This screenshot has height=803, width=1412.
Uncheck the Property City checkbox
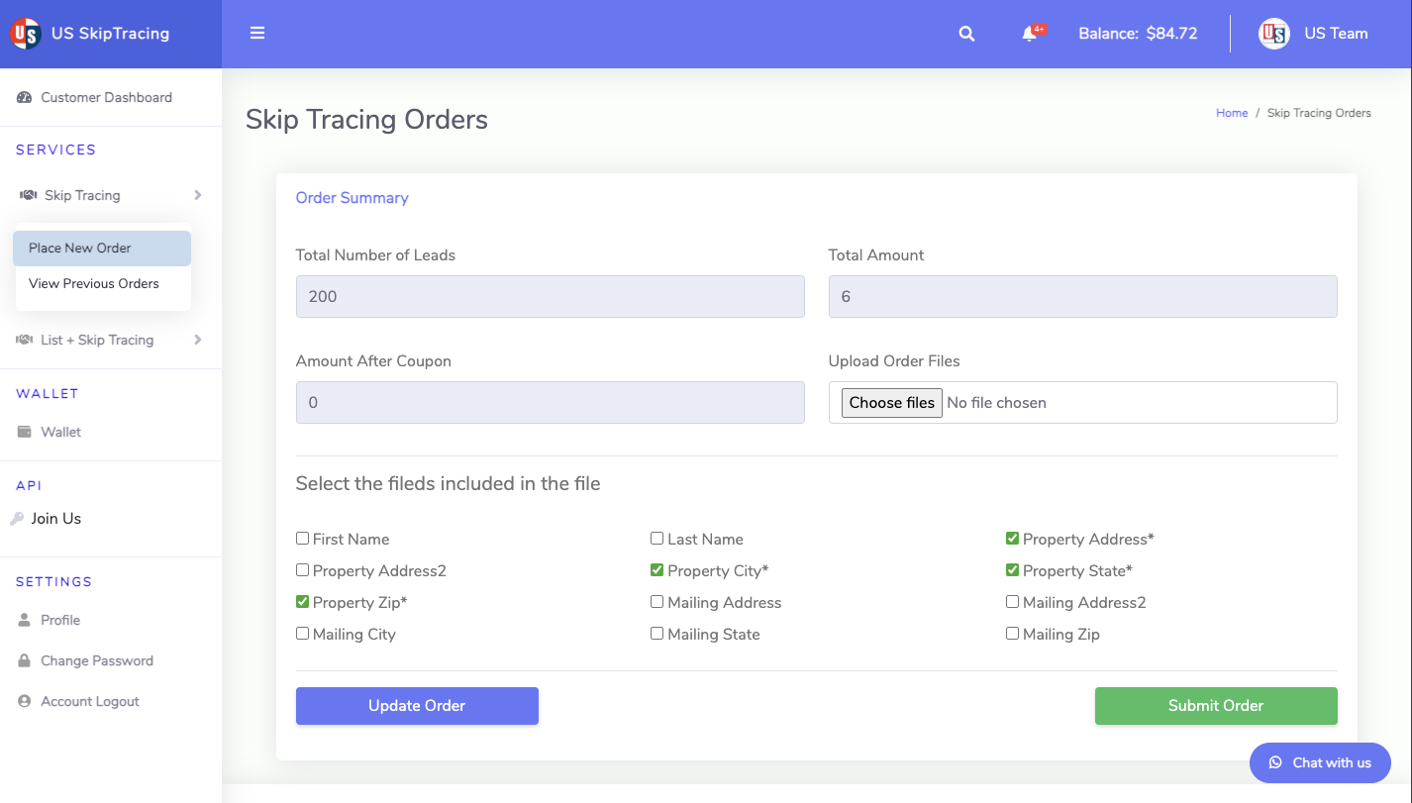click(656, 570)
